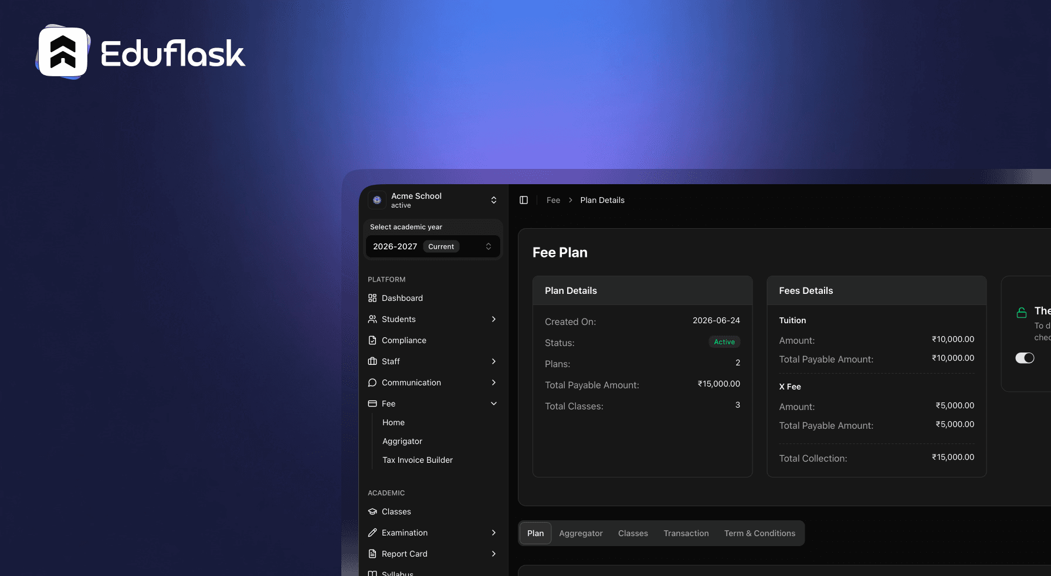Click the X Fee Amount ₹5,000.00 value
1051x576 pixels.
click(955, 405)
